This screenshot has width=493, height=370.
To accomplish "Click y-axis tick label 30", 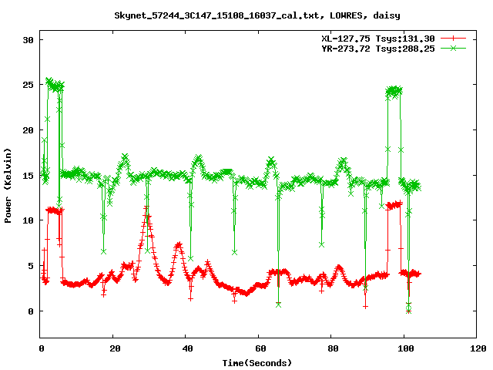I will point(28,40).
